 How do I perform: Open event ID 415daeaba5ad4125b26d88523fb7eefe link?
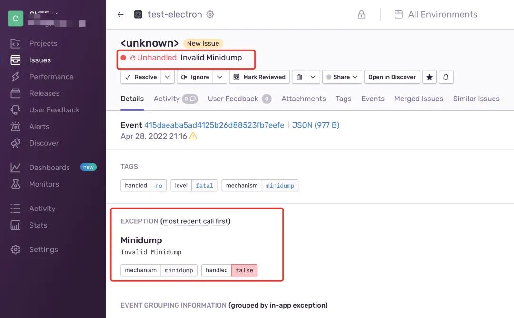click(214, 125)
